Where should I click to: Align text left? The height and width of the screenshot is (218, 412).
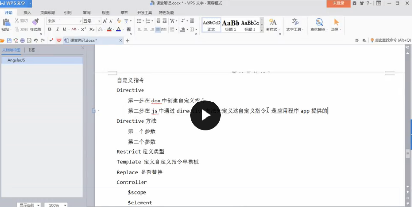point(140,29)
